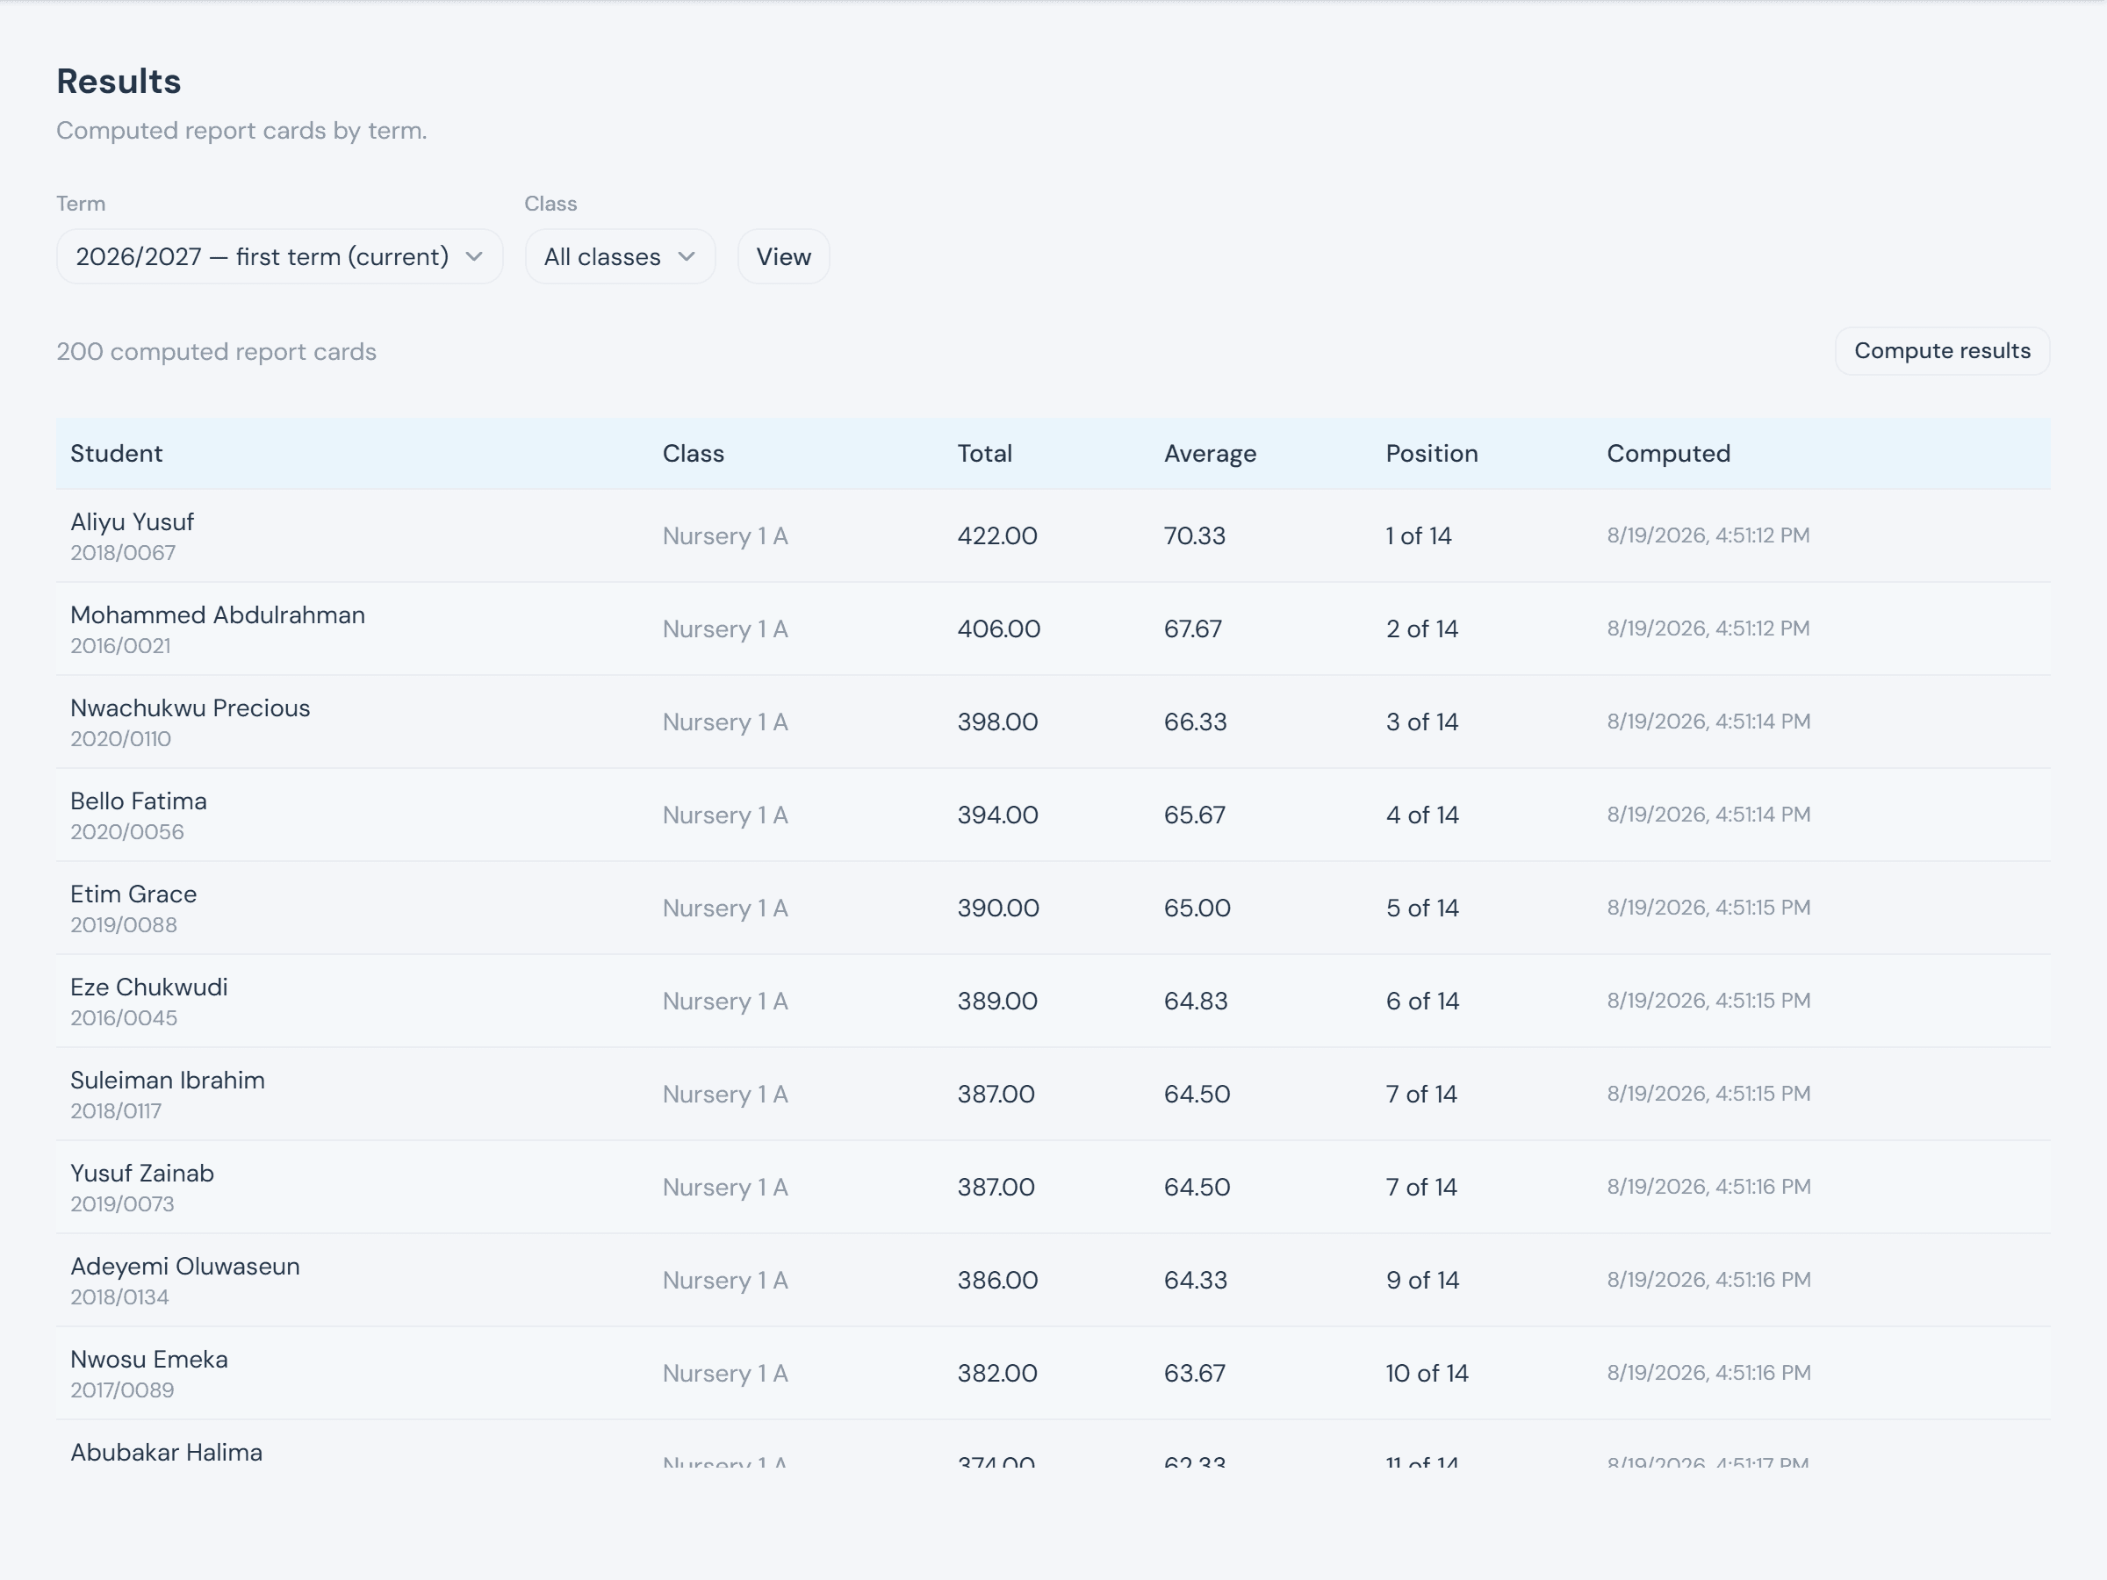Select the Class column header
Image resolution: width=2107 pixels, height=1580 pixels.
(694, 453)
